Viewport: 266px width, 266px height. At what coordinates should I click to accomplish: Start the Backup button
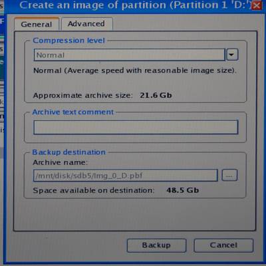point(156,245)
